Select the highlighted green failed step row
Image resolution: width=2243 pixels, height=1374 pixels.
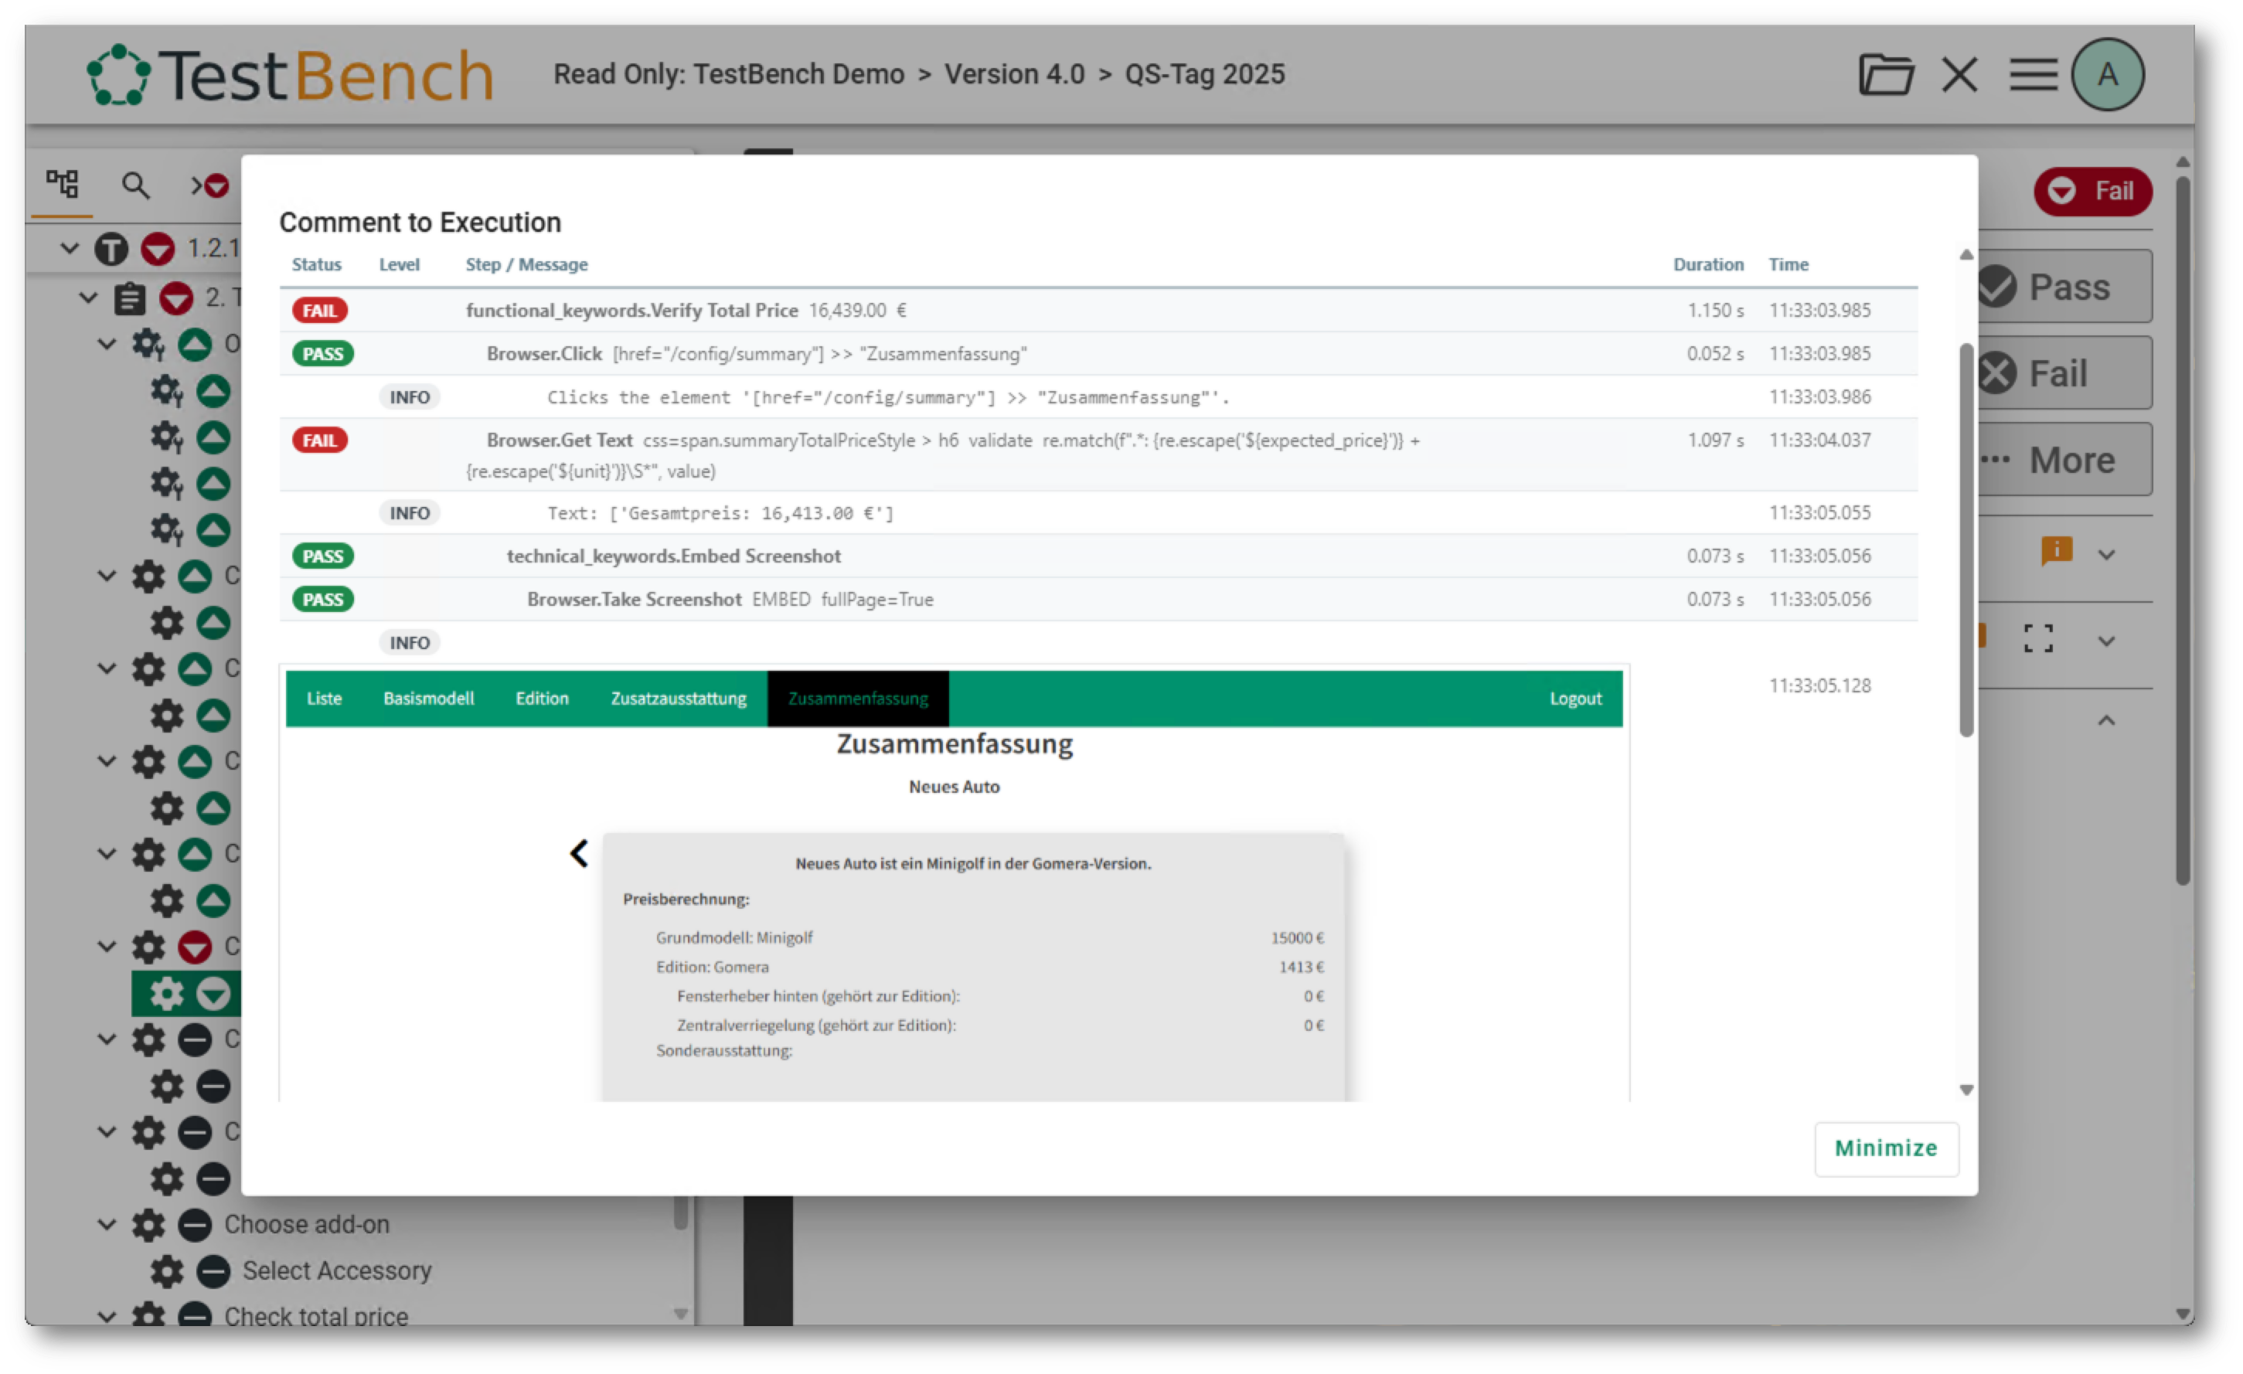(x=185, y=994)
